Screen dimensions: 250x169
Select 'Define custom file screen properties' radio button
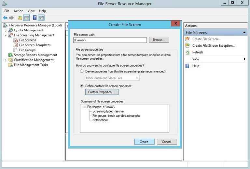pos(82,86)
